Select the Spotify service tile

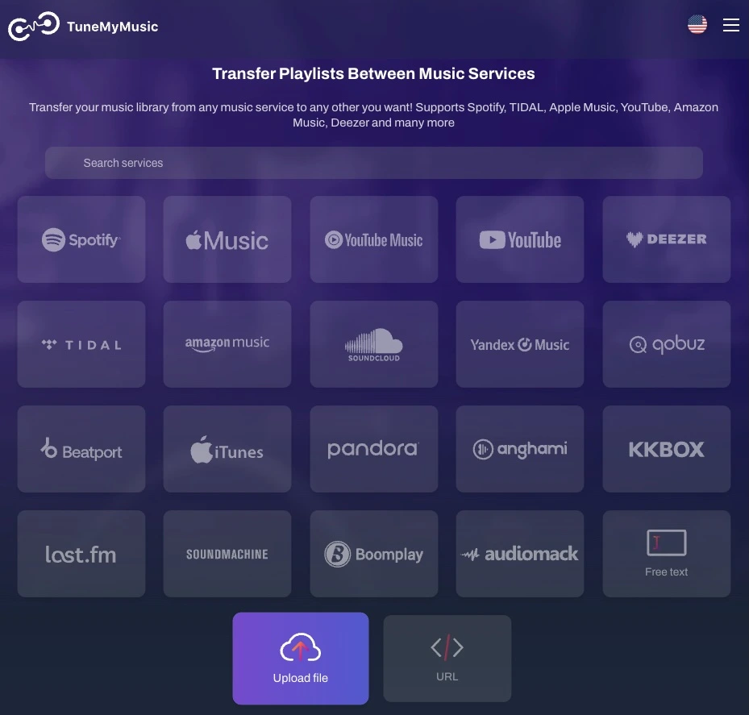[81, 239]
